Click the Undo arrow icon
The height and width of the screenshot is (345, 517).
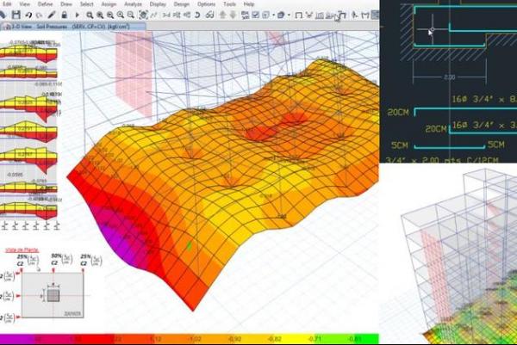pos(26,15)
